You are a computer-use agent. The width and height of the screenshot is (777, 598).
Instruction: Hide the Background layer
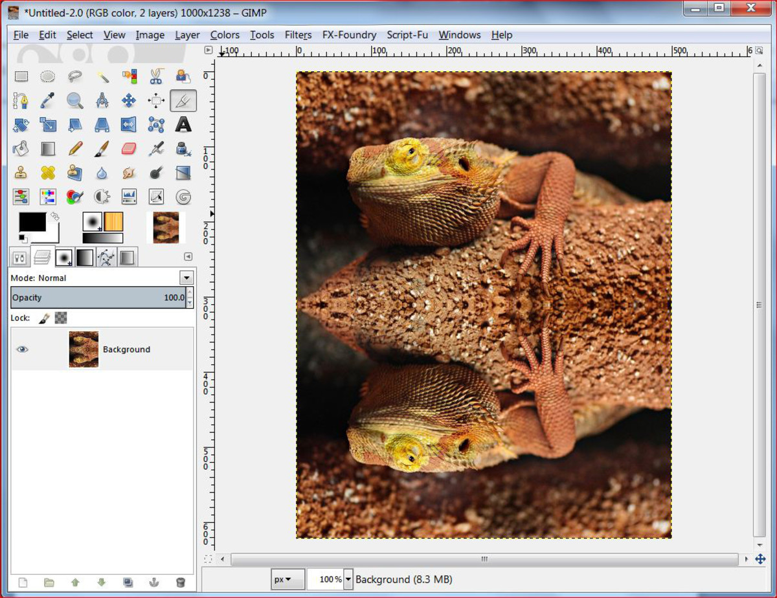pyautogui.click(x=22, y=349)
